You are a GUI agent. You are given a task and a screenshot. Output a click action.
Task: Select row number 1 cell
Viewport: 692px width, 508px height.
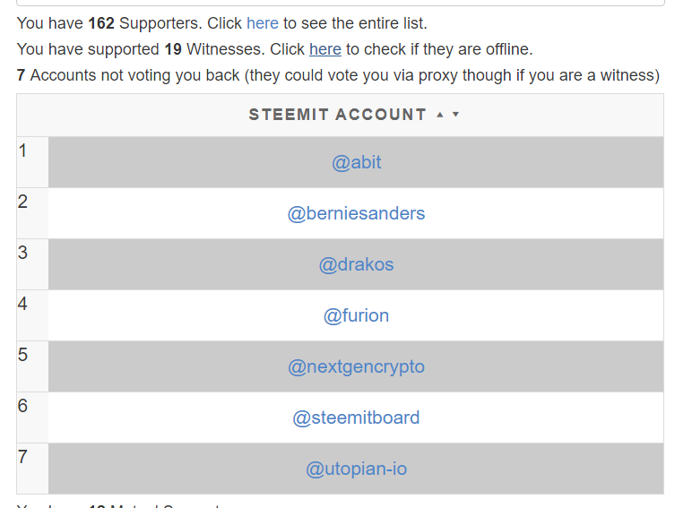[x=32, y=162]
